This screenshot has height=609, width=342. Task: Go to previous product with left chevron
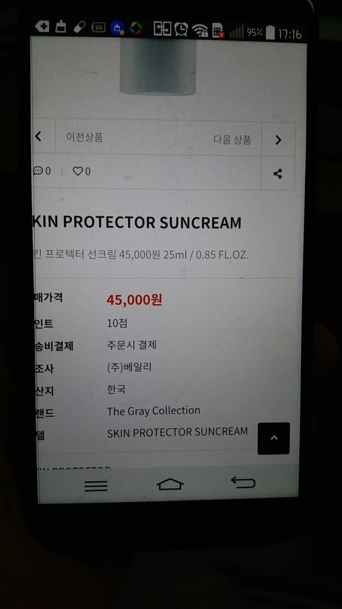click(38, 136)
